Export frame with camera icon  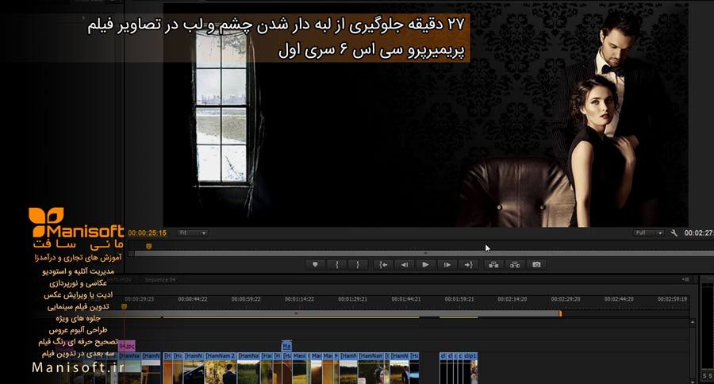[536, 265]
